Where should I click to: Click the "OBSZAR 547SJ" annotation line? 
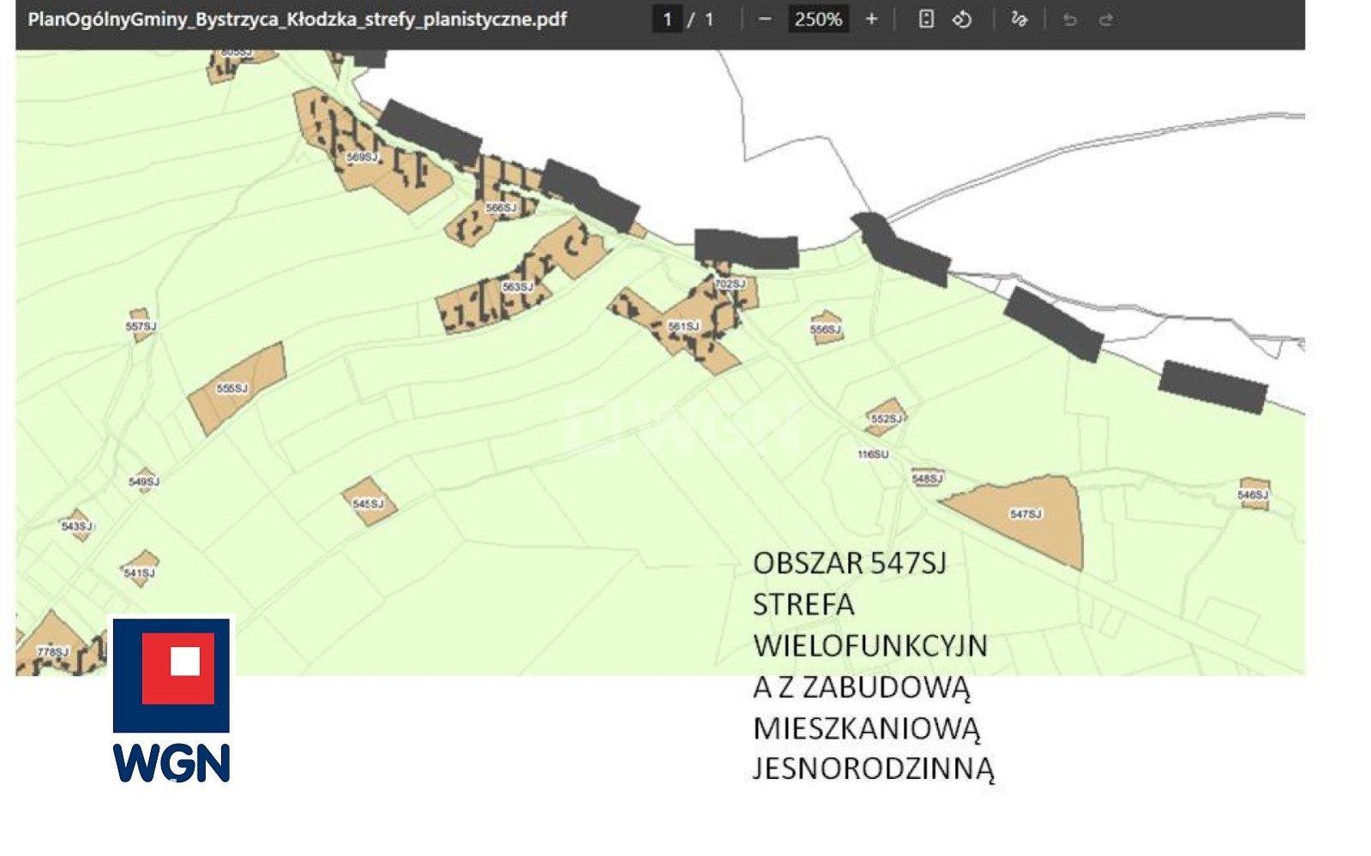tap(850, 564)
